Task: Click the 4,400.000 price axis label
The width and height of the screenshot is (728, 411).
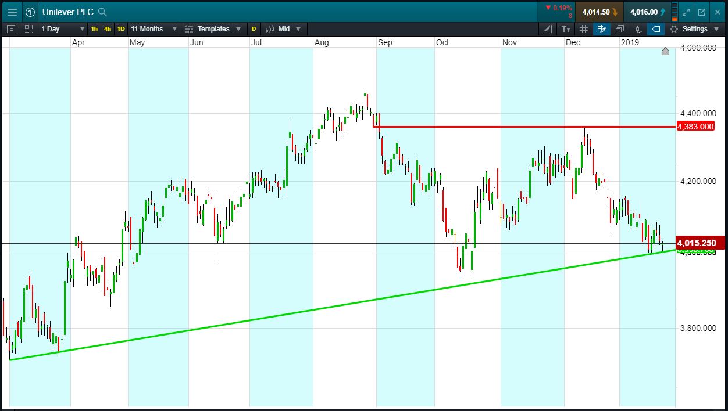Action: [697, 113]
